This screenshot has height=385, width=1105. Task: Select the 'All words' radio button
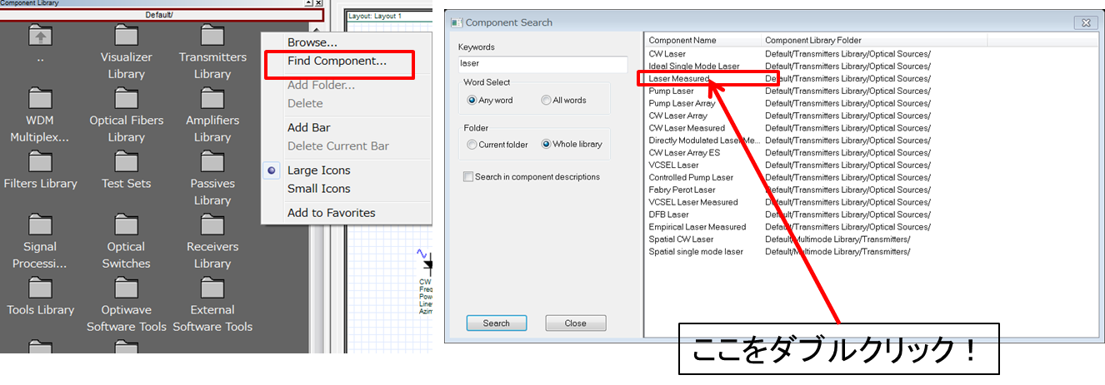pos(546,101)
